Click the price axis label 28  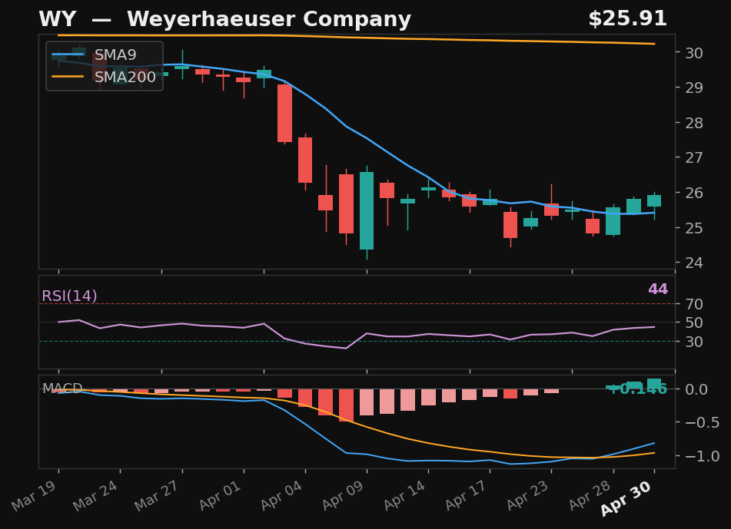click(x=693, y=123)
